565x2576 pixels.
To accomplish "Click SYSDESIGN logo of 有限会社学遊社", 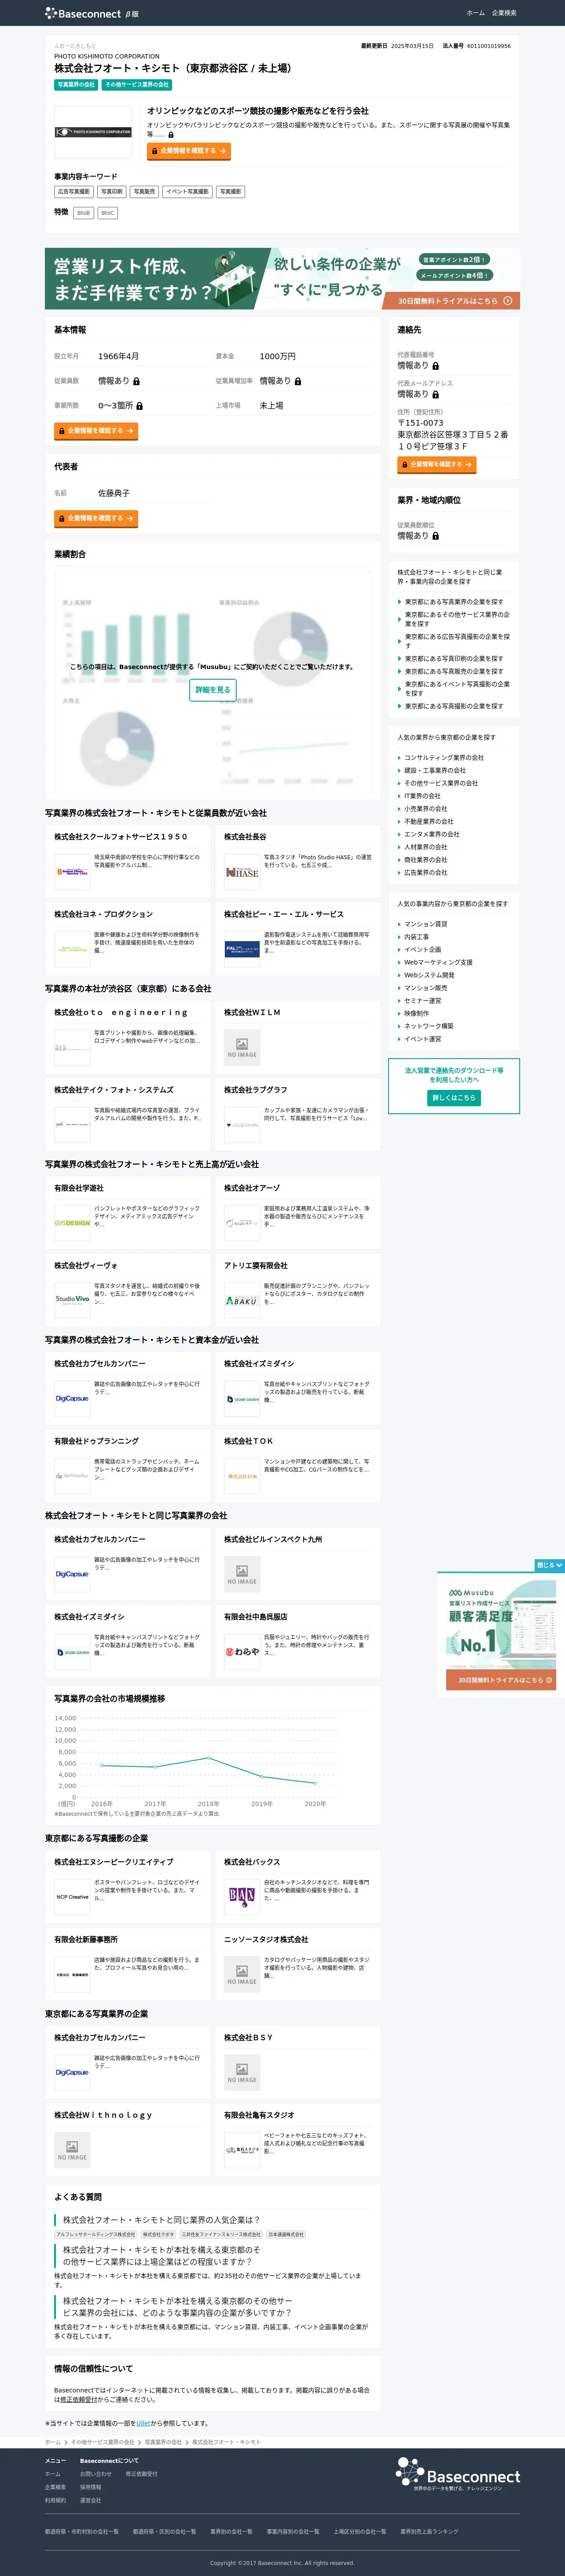I will [x=72, y=1223].
